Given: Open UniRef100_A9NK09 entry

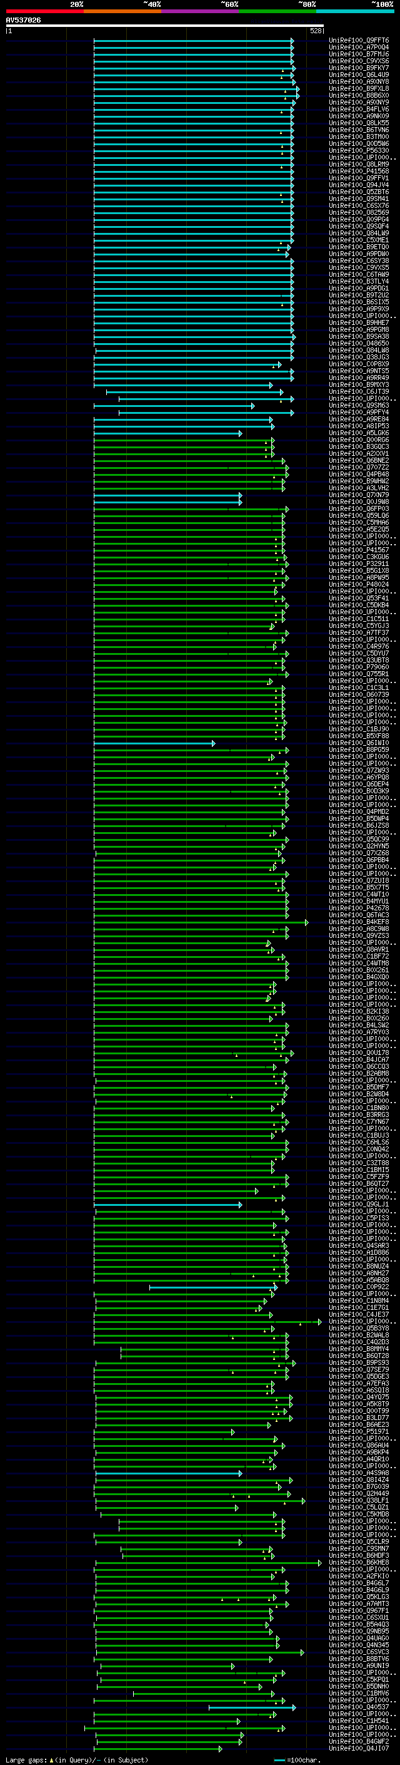Looking at the screenshot, I should 359,116.
